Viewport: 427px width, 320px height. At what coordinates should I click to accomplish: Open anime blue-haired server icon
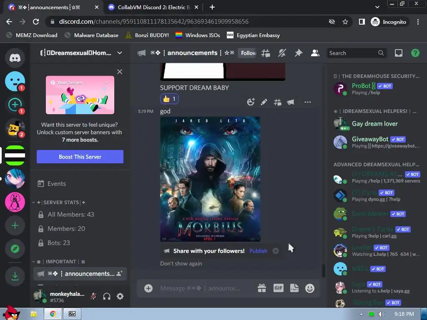[x=15, y=179]
